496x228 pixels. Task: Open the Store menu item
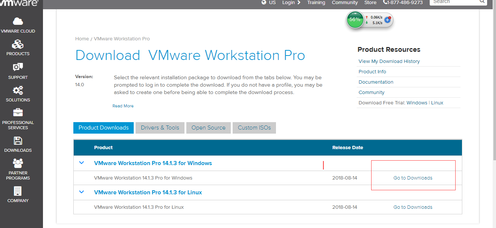[x=370, y=2]
